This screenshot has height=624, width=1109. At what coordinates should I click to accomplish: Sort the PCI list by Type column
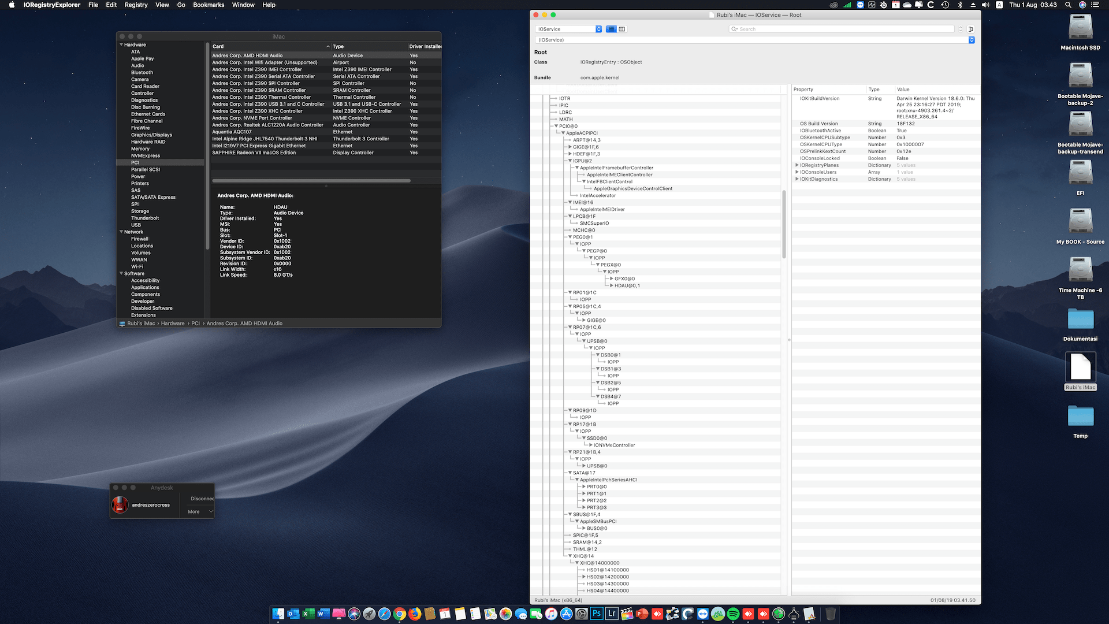[369, 46]
